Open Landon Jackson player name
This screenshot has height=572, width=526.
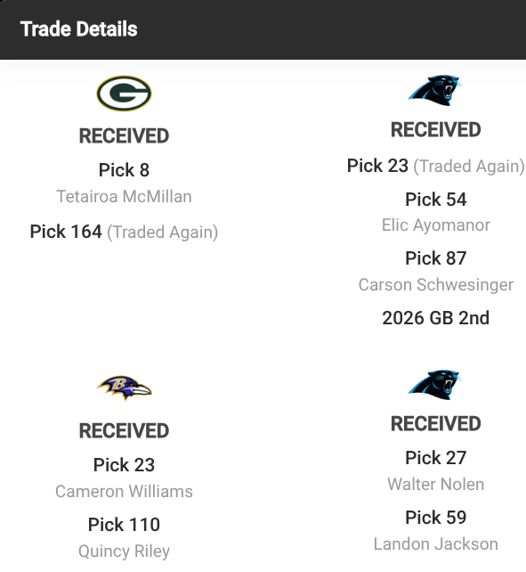point(435,544)
